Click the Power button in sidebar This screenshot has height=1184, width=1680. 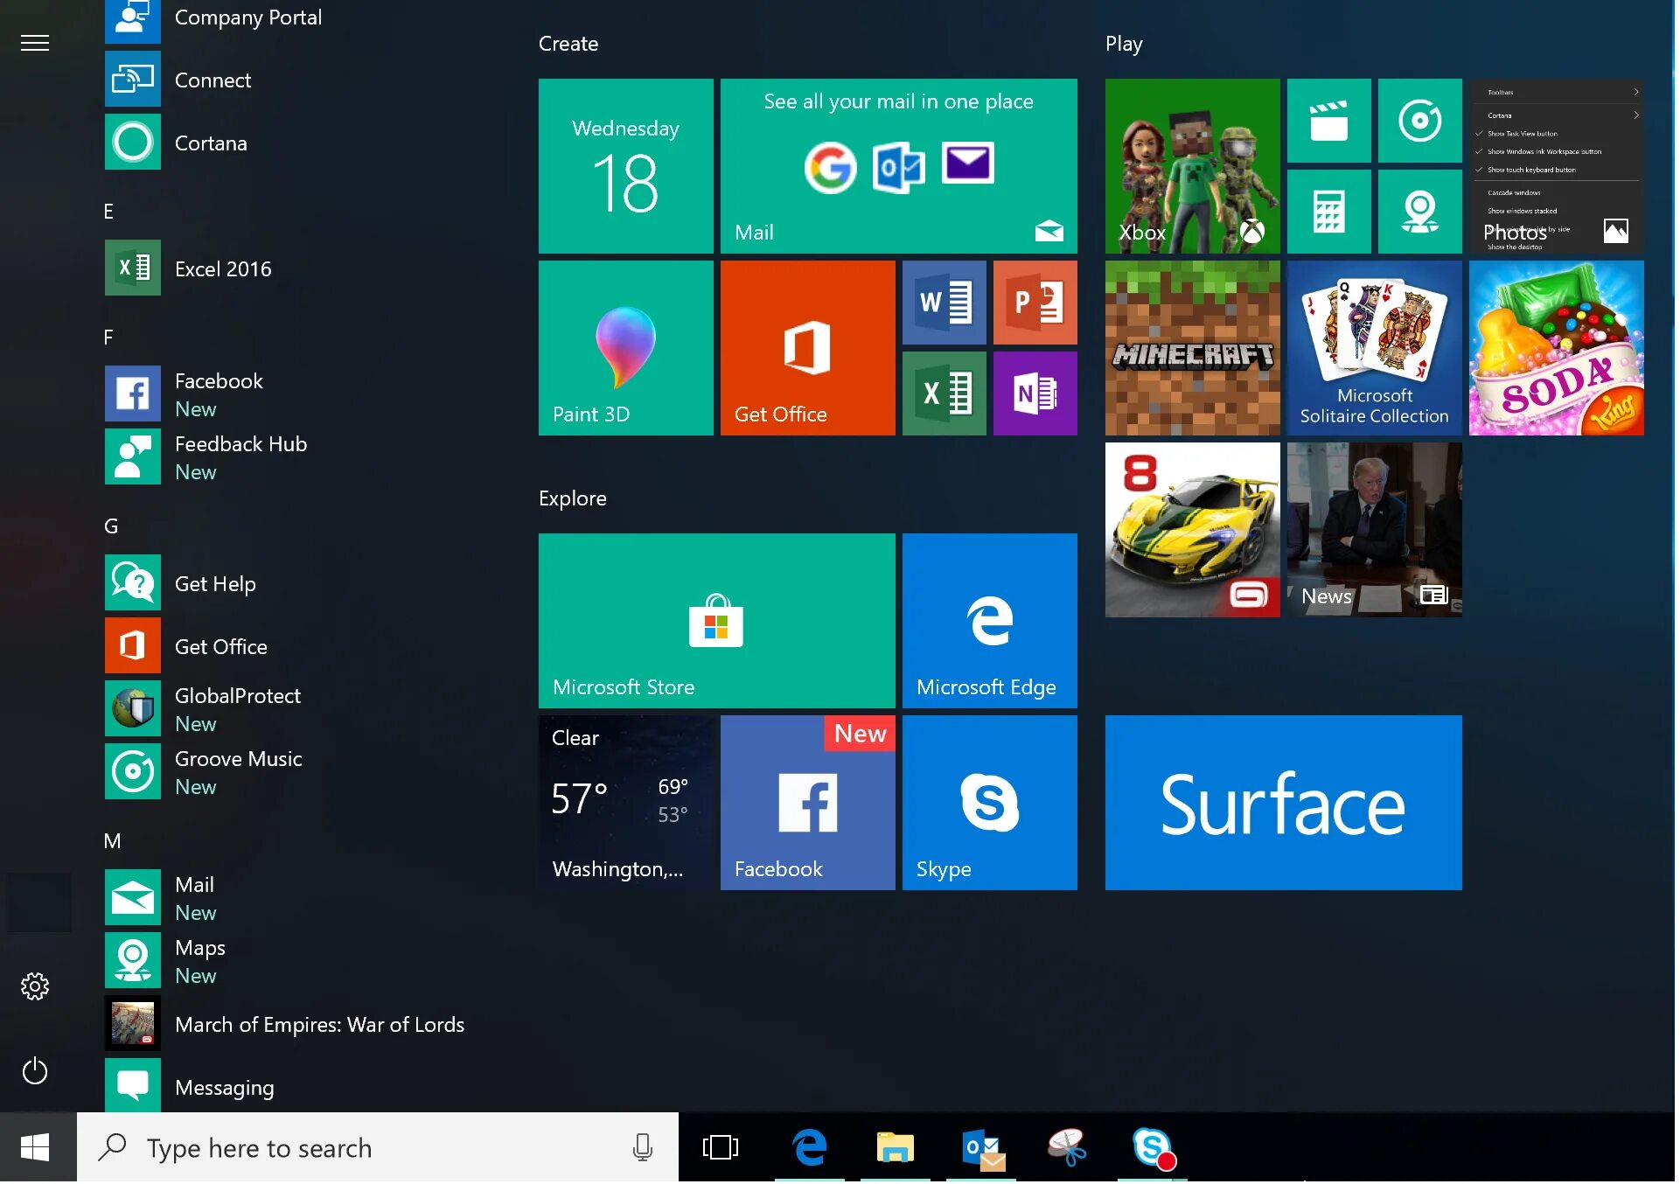[35, 1071]
